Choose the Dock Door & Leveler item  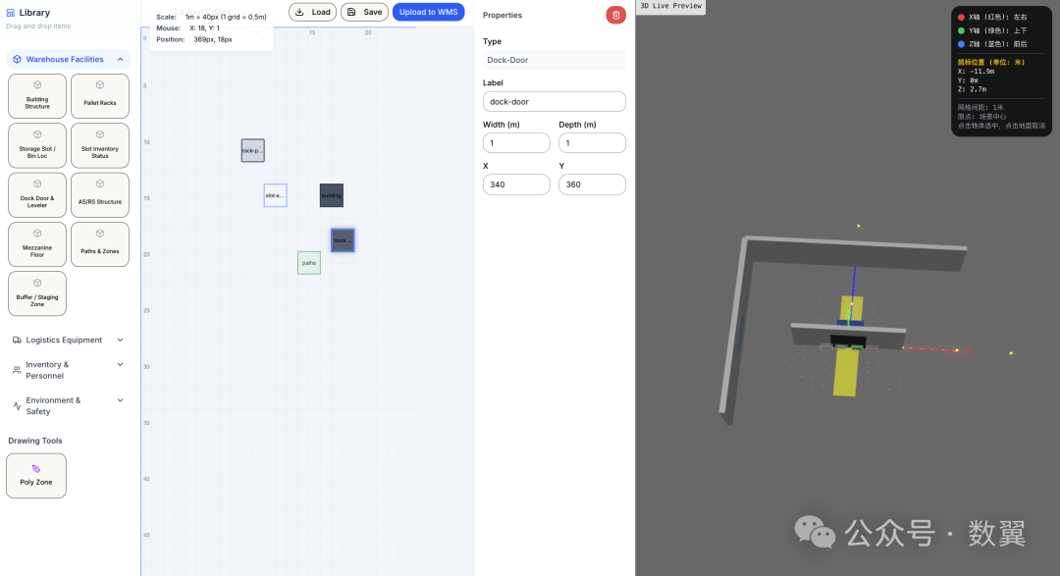point(37,194)
